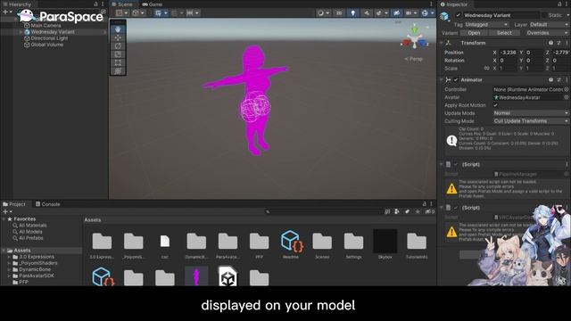Open the Hierarchy tab
571x321 pixels.
(x=18, y=4)
